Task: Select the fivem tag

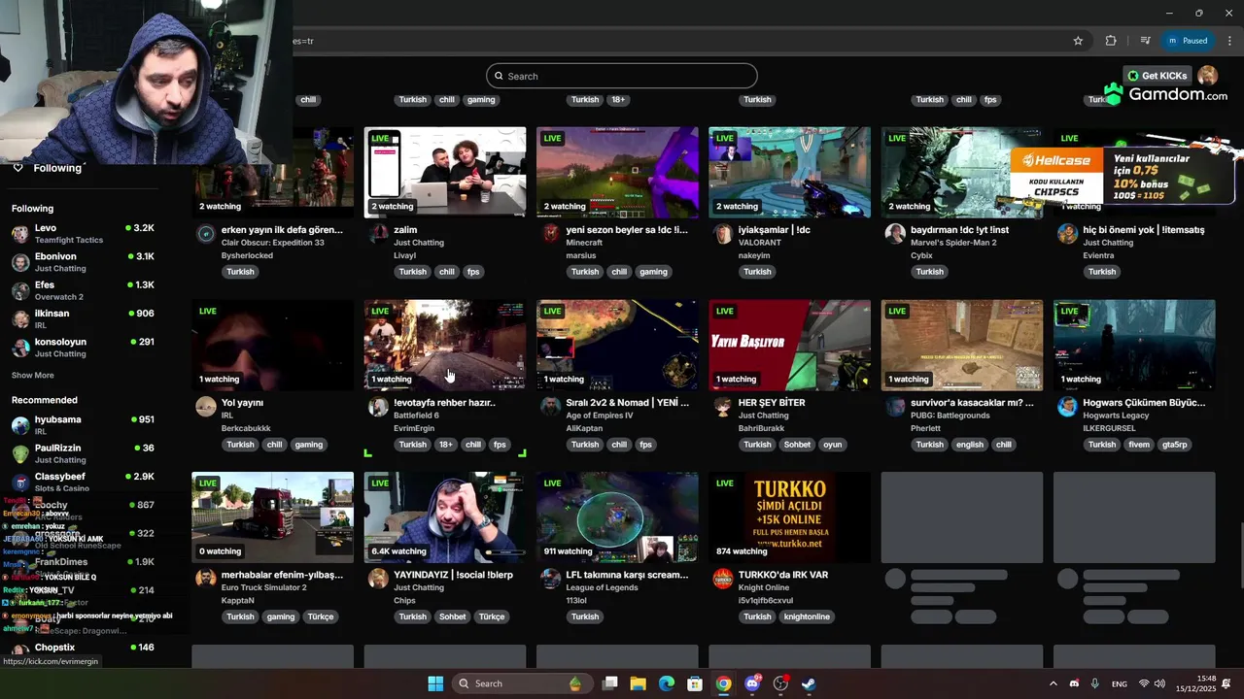Action: (x=1139, y=445)
